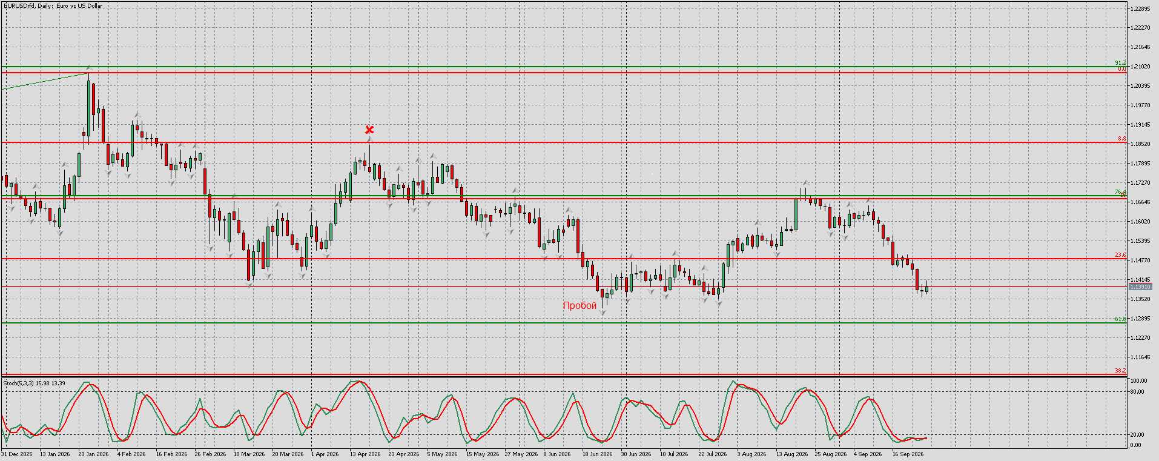Image resolution: width=1159 pixels, height=461 pixels.
Task: Click the EURUSDrfd Daily chart title
Action: (53, 5)
